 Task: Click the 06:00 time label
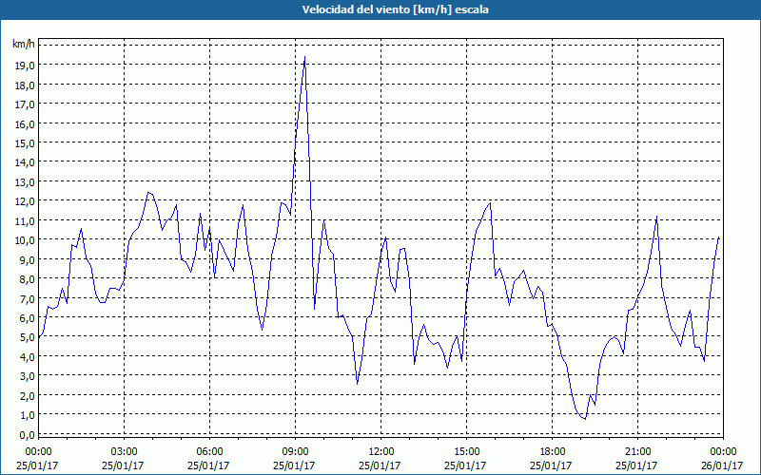[x=209, y=452]
